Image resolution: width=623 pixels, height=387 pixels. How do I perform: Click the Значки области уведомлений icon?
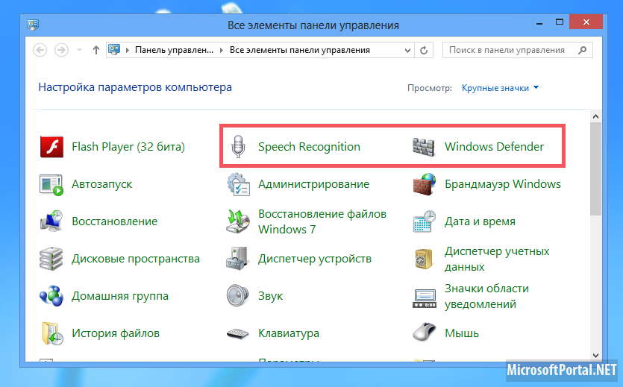click(x=425, y=298)
